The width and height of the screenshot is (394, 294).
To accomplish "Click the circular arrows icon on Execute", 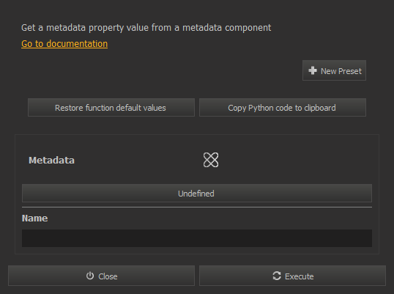I will pyautogui.click(x=277, y=276).
